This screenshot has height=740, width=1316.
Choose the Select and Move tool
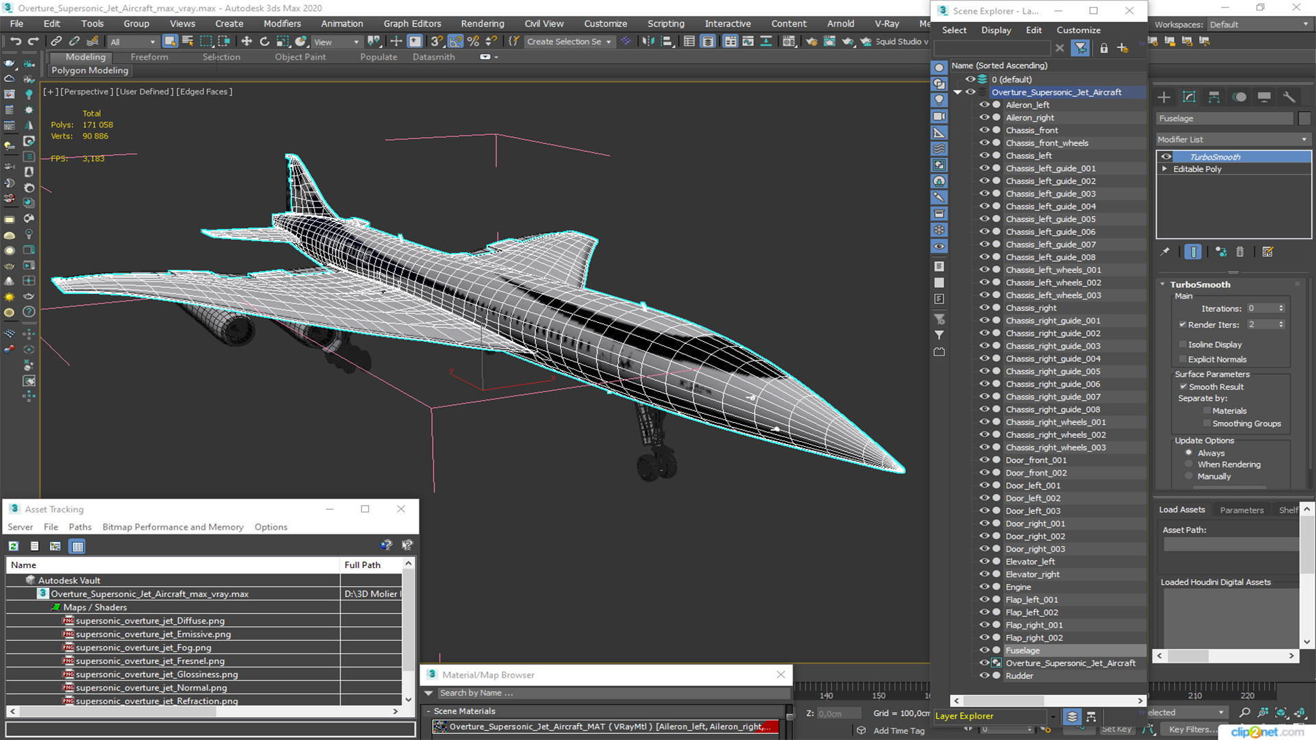click(247, 41)
